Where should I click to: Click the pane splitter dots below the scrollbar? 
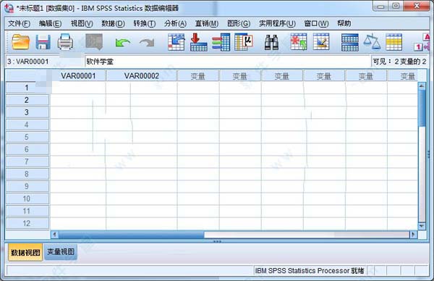[217, 242]
